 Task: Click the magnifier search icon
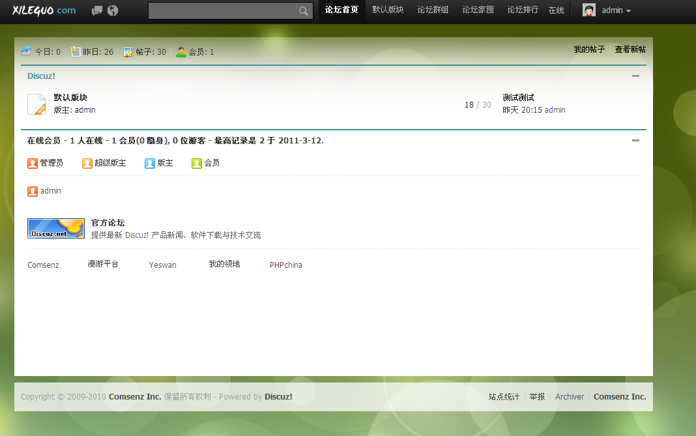(303, 10)
